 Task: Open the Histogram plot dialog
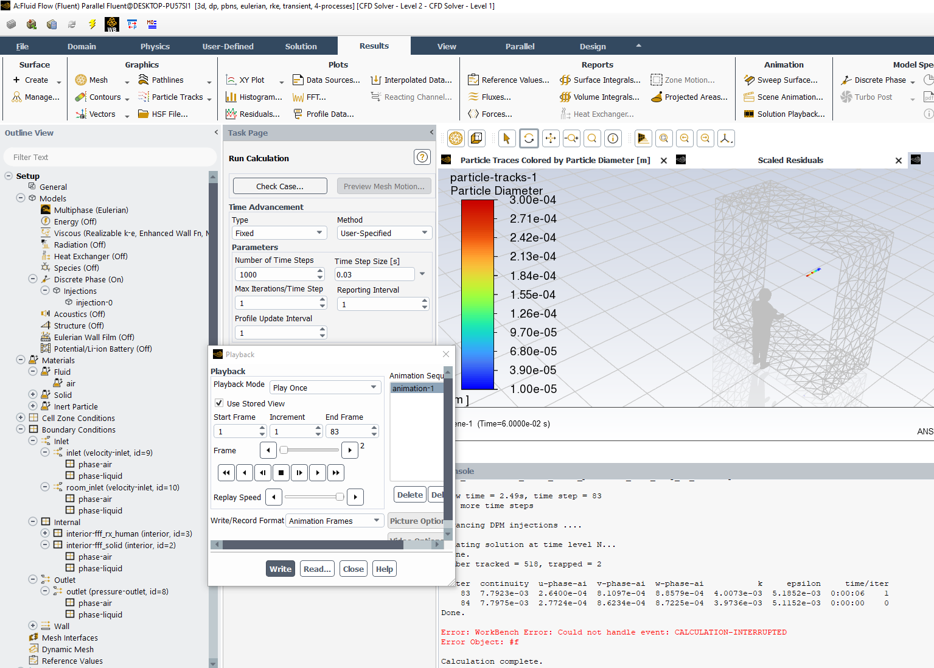click(254, 97)
